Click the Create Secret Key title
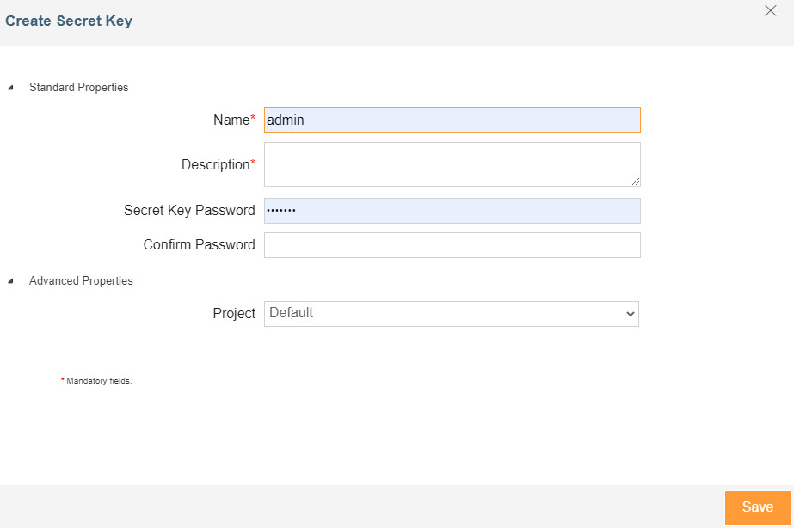Screen dimensions: 794x528 [69, 21]
